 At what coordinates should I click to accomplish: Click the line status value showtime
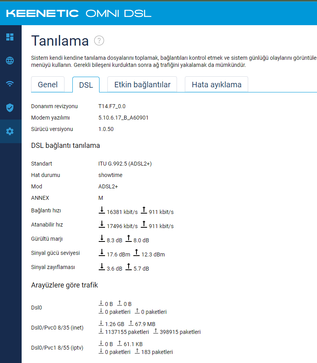click(x=110, y=175)
